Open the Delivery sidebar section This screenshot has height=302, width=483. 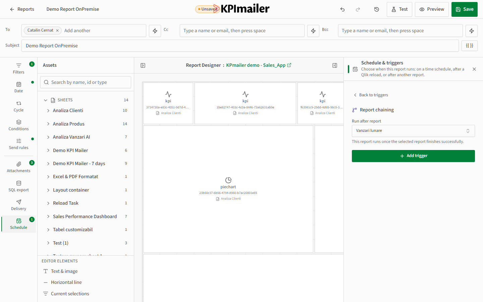[x=19, y=205]
